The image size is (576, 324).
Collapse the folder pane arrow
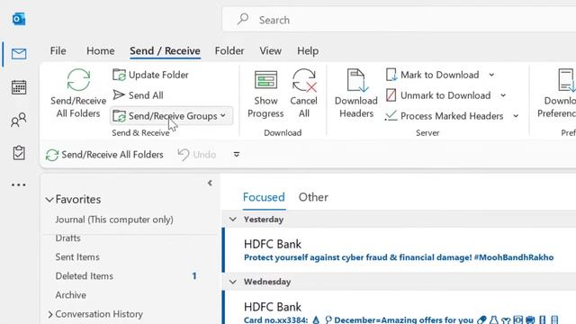pos(210,183)
